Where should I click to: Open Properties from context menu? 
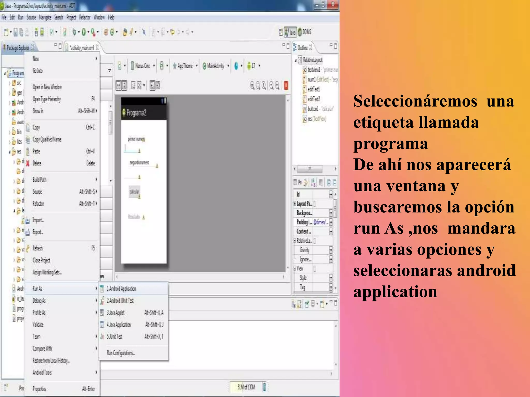point(62,389)
